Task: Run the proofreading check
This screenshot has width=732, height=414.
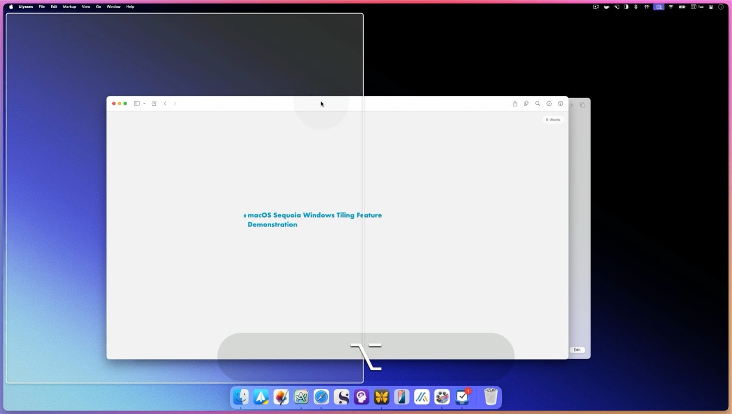Action: [x=549, y=103]
